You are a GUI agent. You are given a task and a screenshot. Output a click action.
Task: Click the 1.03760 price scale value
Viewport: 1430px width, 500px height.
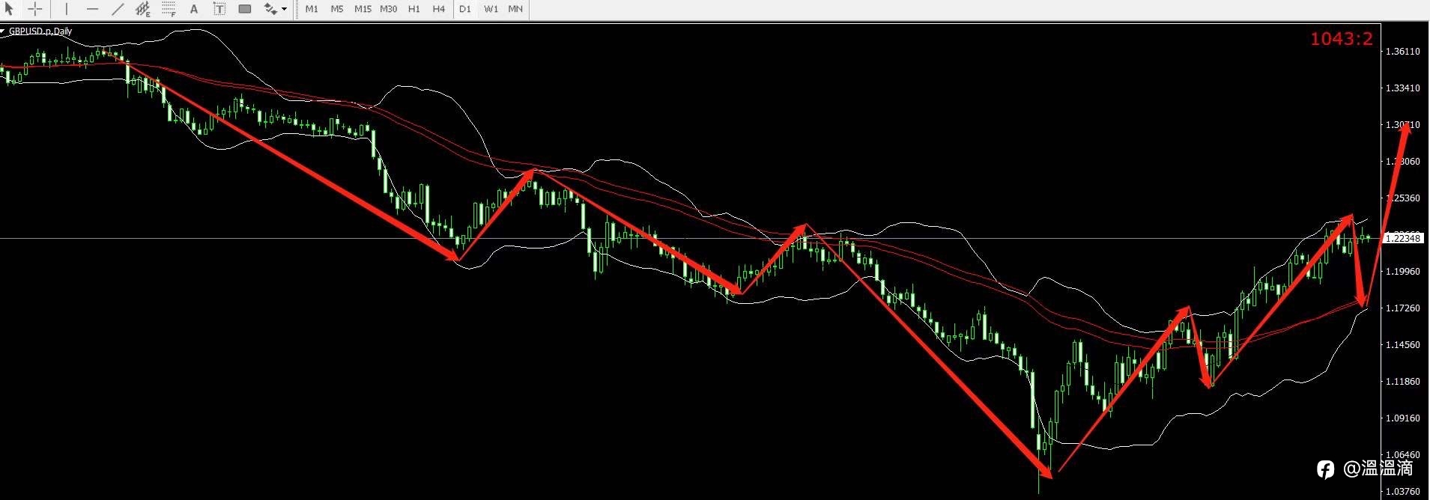click(x=1402, y=492)
